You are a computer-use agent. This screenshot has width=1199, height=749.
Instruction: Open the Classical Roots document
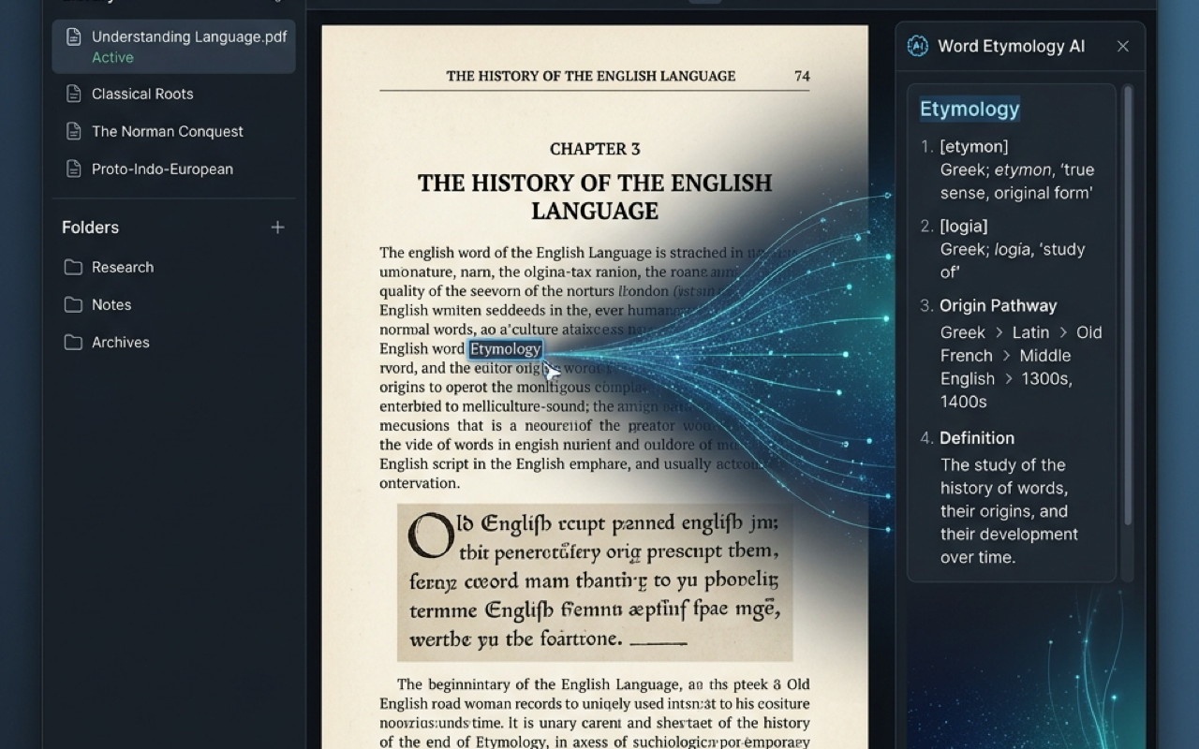pyautogui.click(x=142, y=94)
